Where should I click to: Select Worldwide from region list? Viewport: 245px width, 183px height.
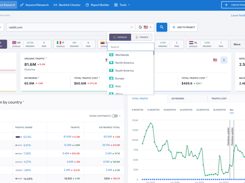pos(130,55)
